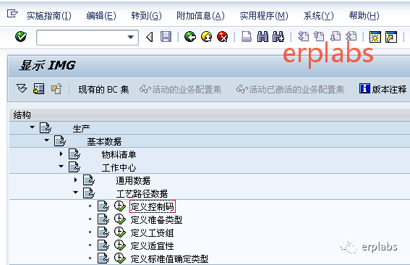This screenshot has height=265, width=410.
Task: Click the collapse command field triangle
Action: click(150, 37)
